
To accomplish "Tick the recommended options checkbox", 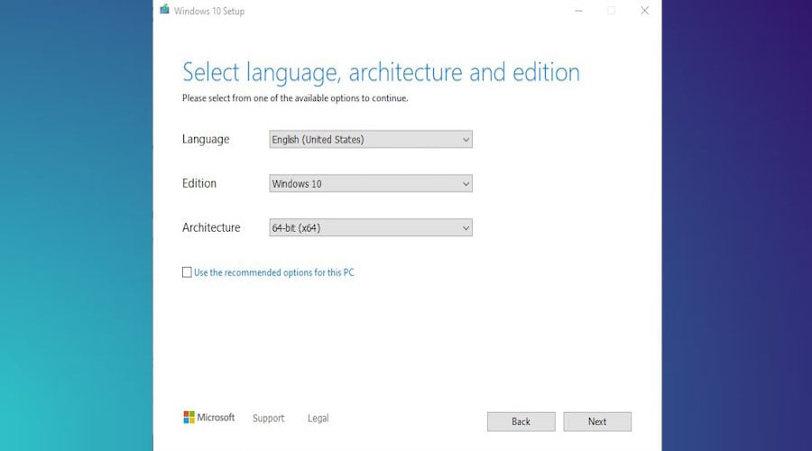I will [187, 272].
